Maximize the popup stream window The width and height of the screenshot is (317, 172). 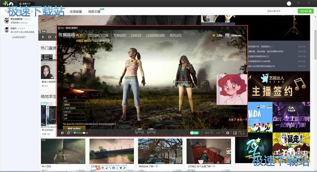(239, 28)
